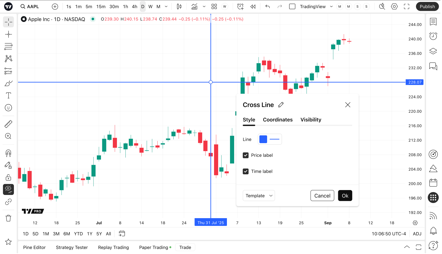Close the Cross Line dialog

(x=348, y=105)
